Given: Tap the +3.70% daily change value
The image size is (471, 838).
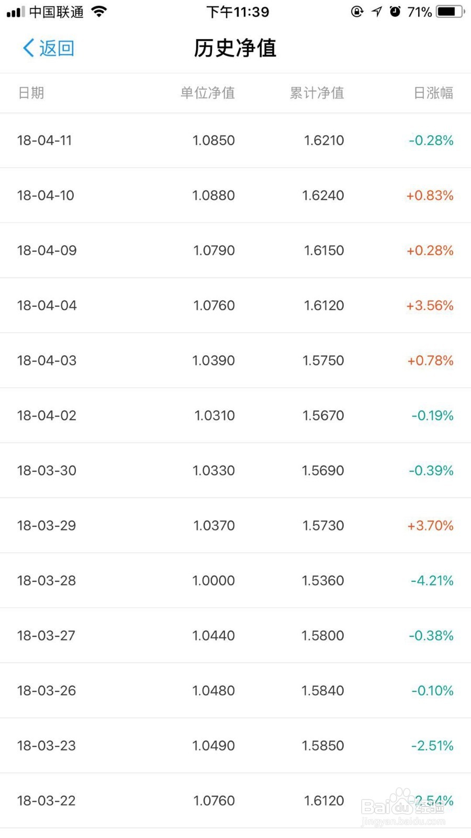Looking at the screenshot, I should pyautogui.click(x=430, y=525).
